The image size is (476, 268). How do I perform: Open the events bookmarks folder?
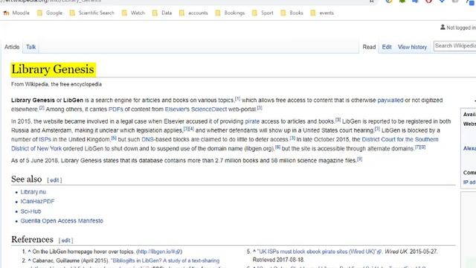coord(322,13)
